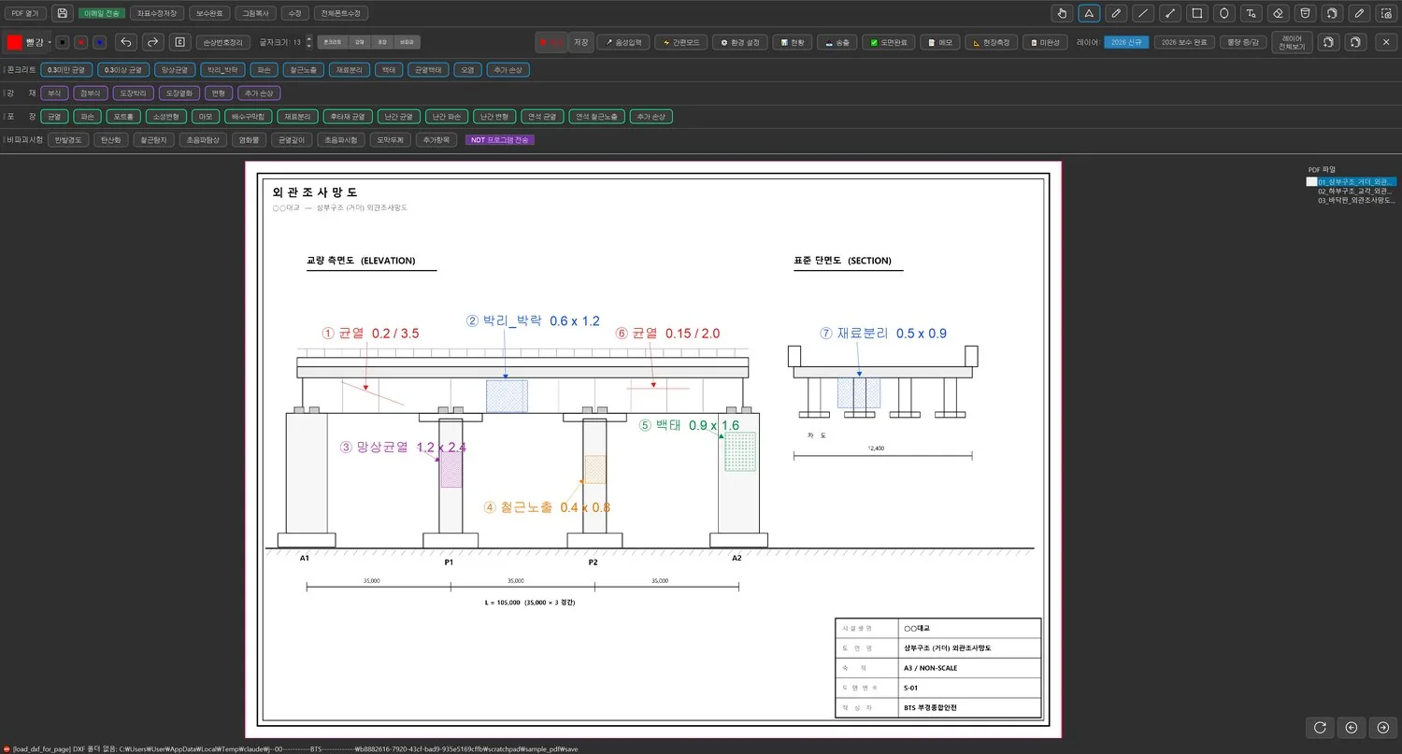Screen dimensions: 1402x754
Task: Select the text insertion tool
Action: tap(1251, 13)
